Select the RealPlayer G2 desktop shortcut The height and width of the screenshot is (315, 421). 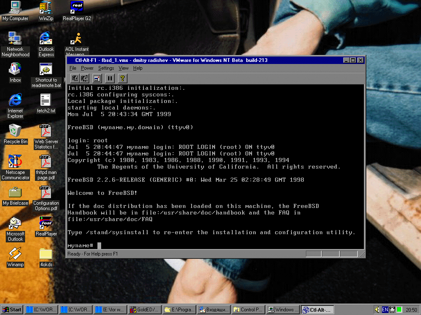pyautogui.click(x=77, y=11)
